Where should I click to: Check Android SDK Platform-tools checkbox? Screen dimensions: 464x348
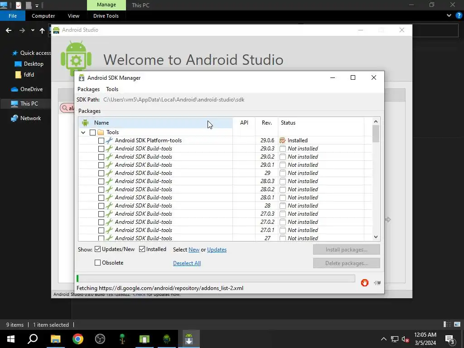(101, 140)
